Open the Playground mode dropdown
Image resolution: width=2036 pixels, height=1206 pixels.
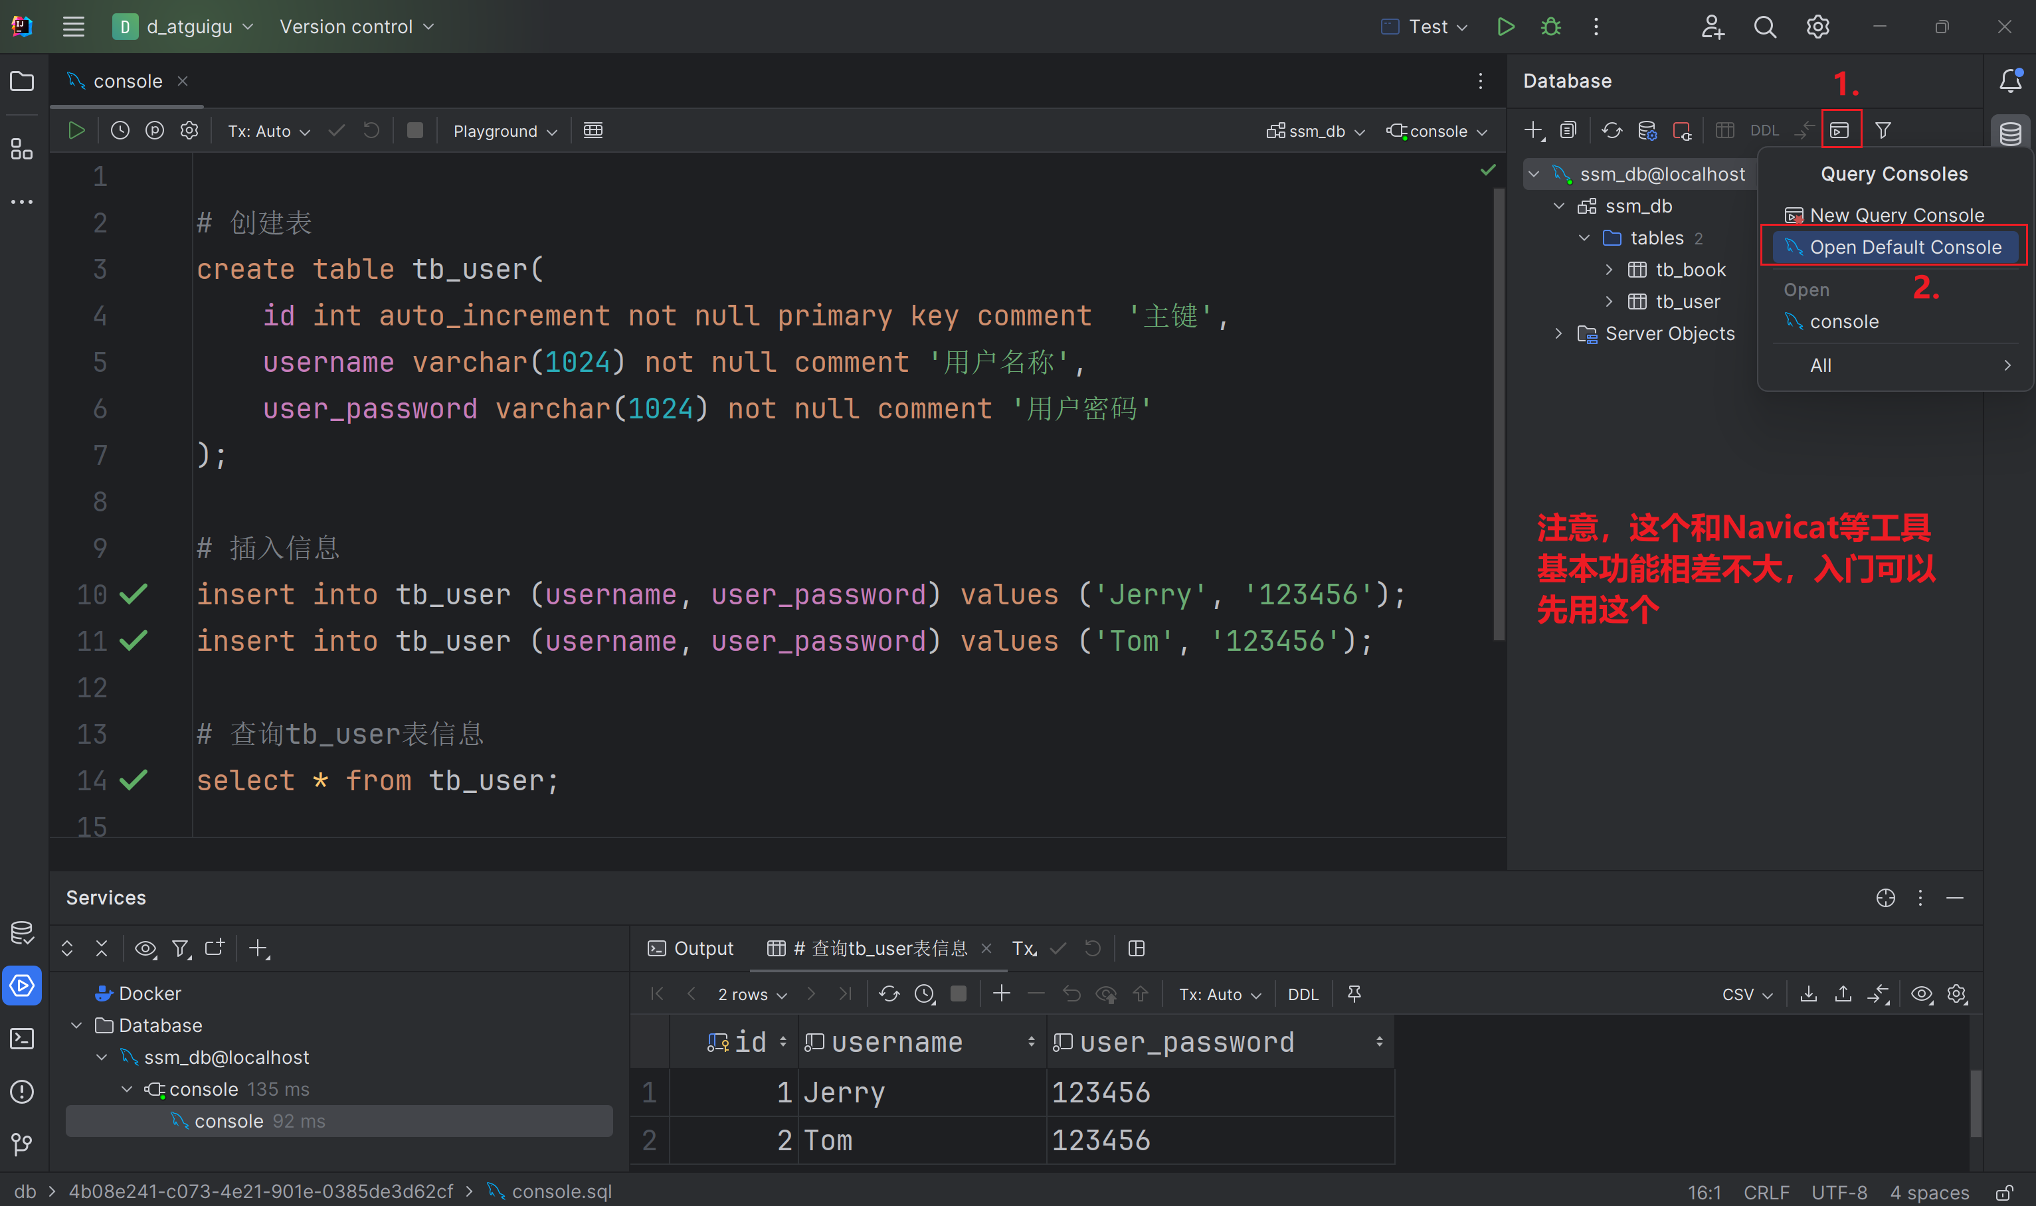point(504,131)
